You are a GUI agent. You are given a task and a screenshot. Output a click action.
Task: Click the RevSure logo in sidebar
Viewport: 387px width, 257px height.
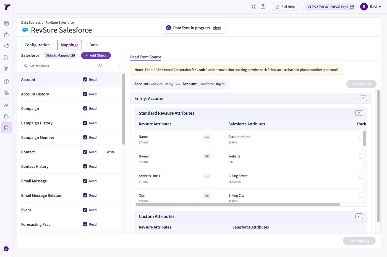7,7
